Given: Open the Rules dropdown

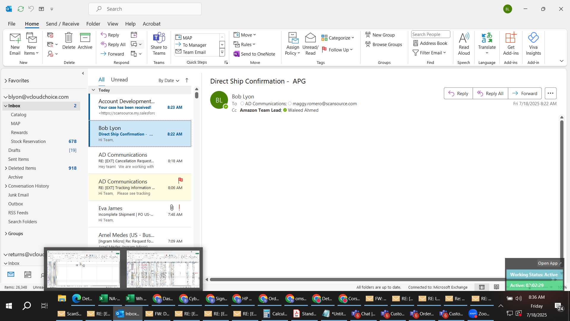Looking at the screenshot, I should coord(244,44).
